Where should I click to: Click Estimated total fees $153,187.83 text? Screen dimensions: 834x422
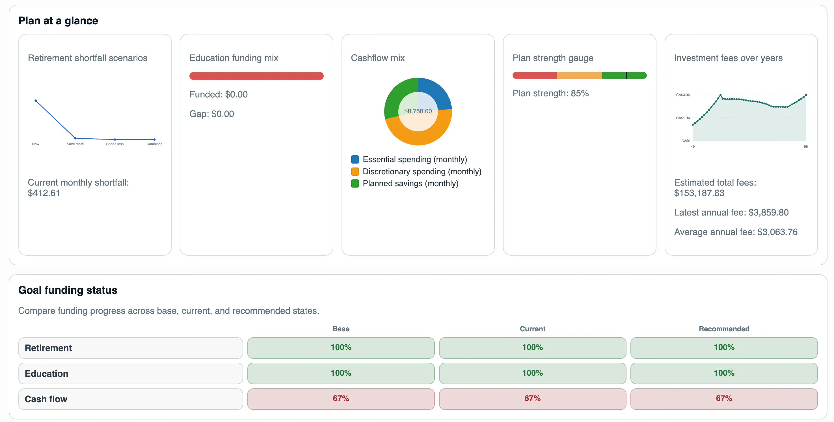coord(715,188)
